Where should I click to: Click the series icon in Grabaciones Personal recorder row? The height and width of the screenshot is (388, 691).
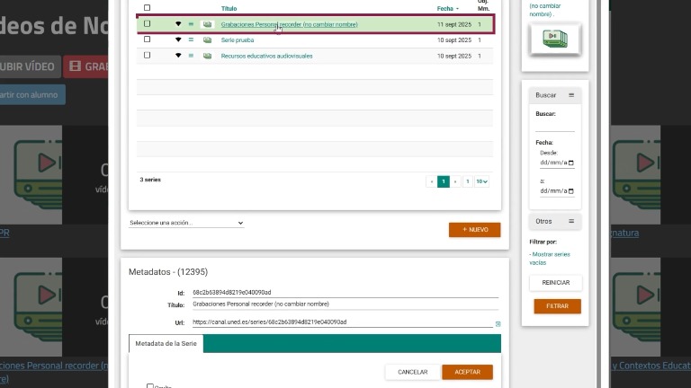[207, 24]
